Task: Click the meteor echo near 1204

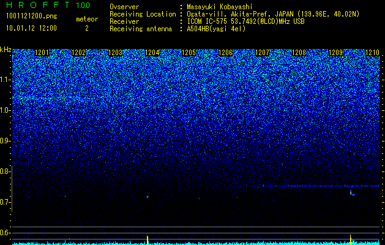Action: [148, 197]
